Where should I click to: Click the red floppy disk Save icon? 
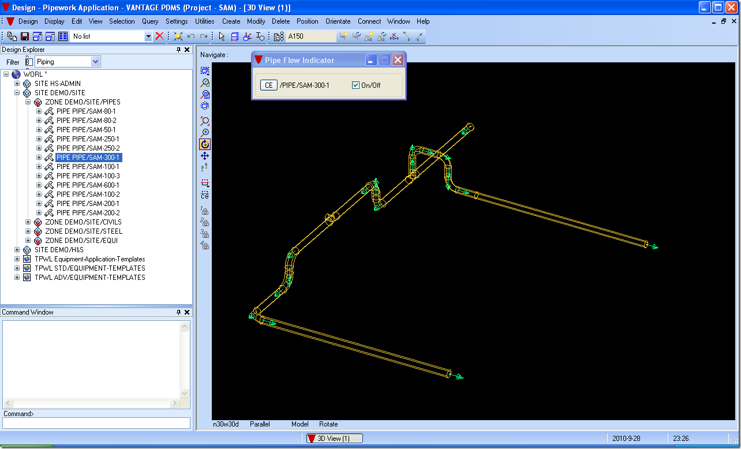click(25, 36)
